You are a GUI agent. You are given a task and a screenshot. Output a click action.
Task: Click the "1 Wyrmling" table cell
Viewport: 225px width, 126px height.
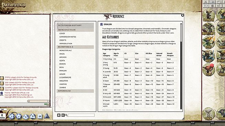click(107, 59)
